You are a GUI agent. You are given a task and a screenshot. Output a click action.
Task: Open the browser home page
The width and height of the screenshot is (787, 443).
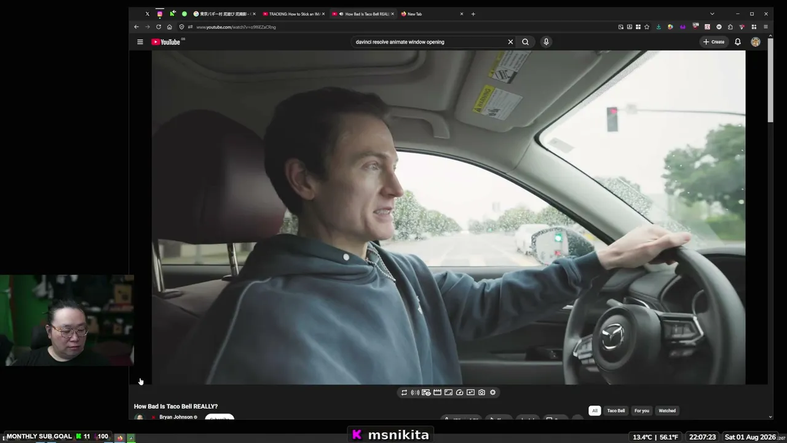tap(170, 27)
